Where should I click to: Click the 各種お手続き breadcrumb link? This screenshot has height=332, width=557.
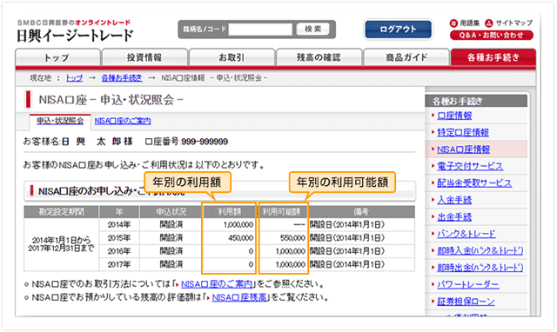[122, 78]
